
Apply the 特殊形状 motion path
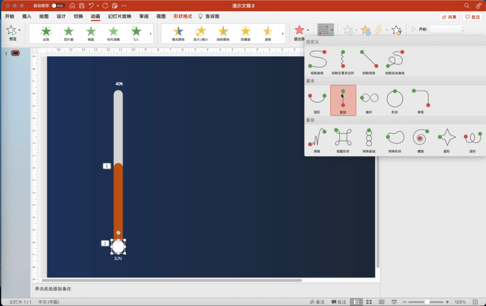[395, 140]
